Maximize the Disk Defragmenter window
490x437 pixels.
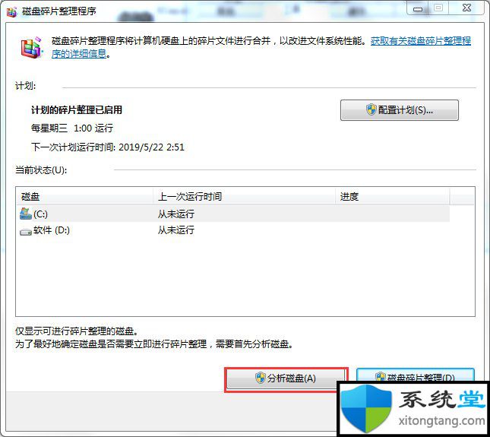click(x=438, y=8)
